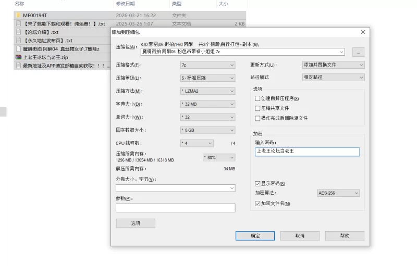417x266 pixels.
Task: Tick 操作完成后删除源文件 checkbox
Action: tap(257, 118)
